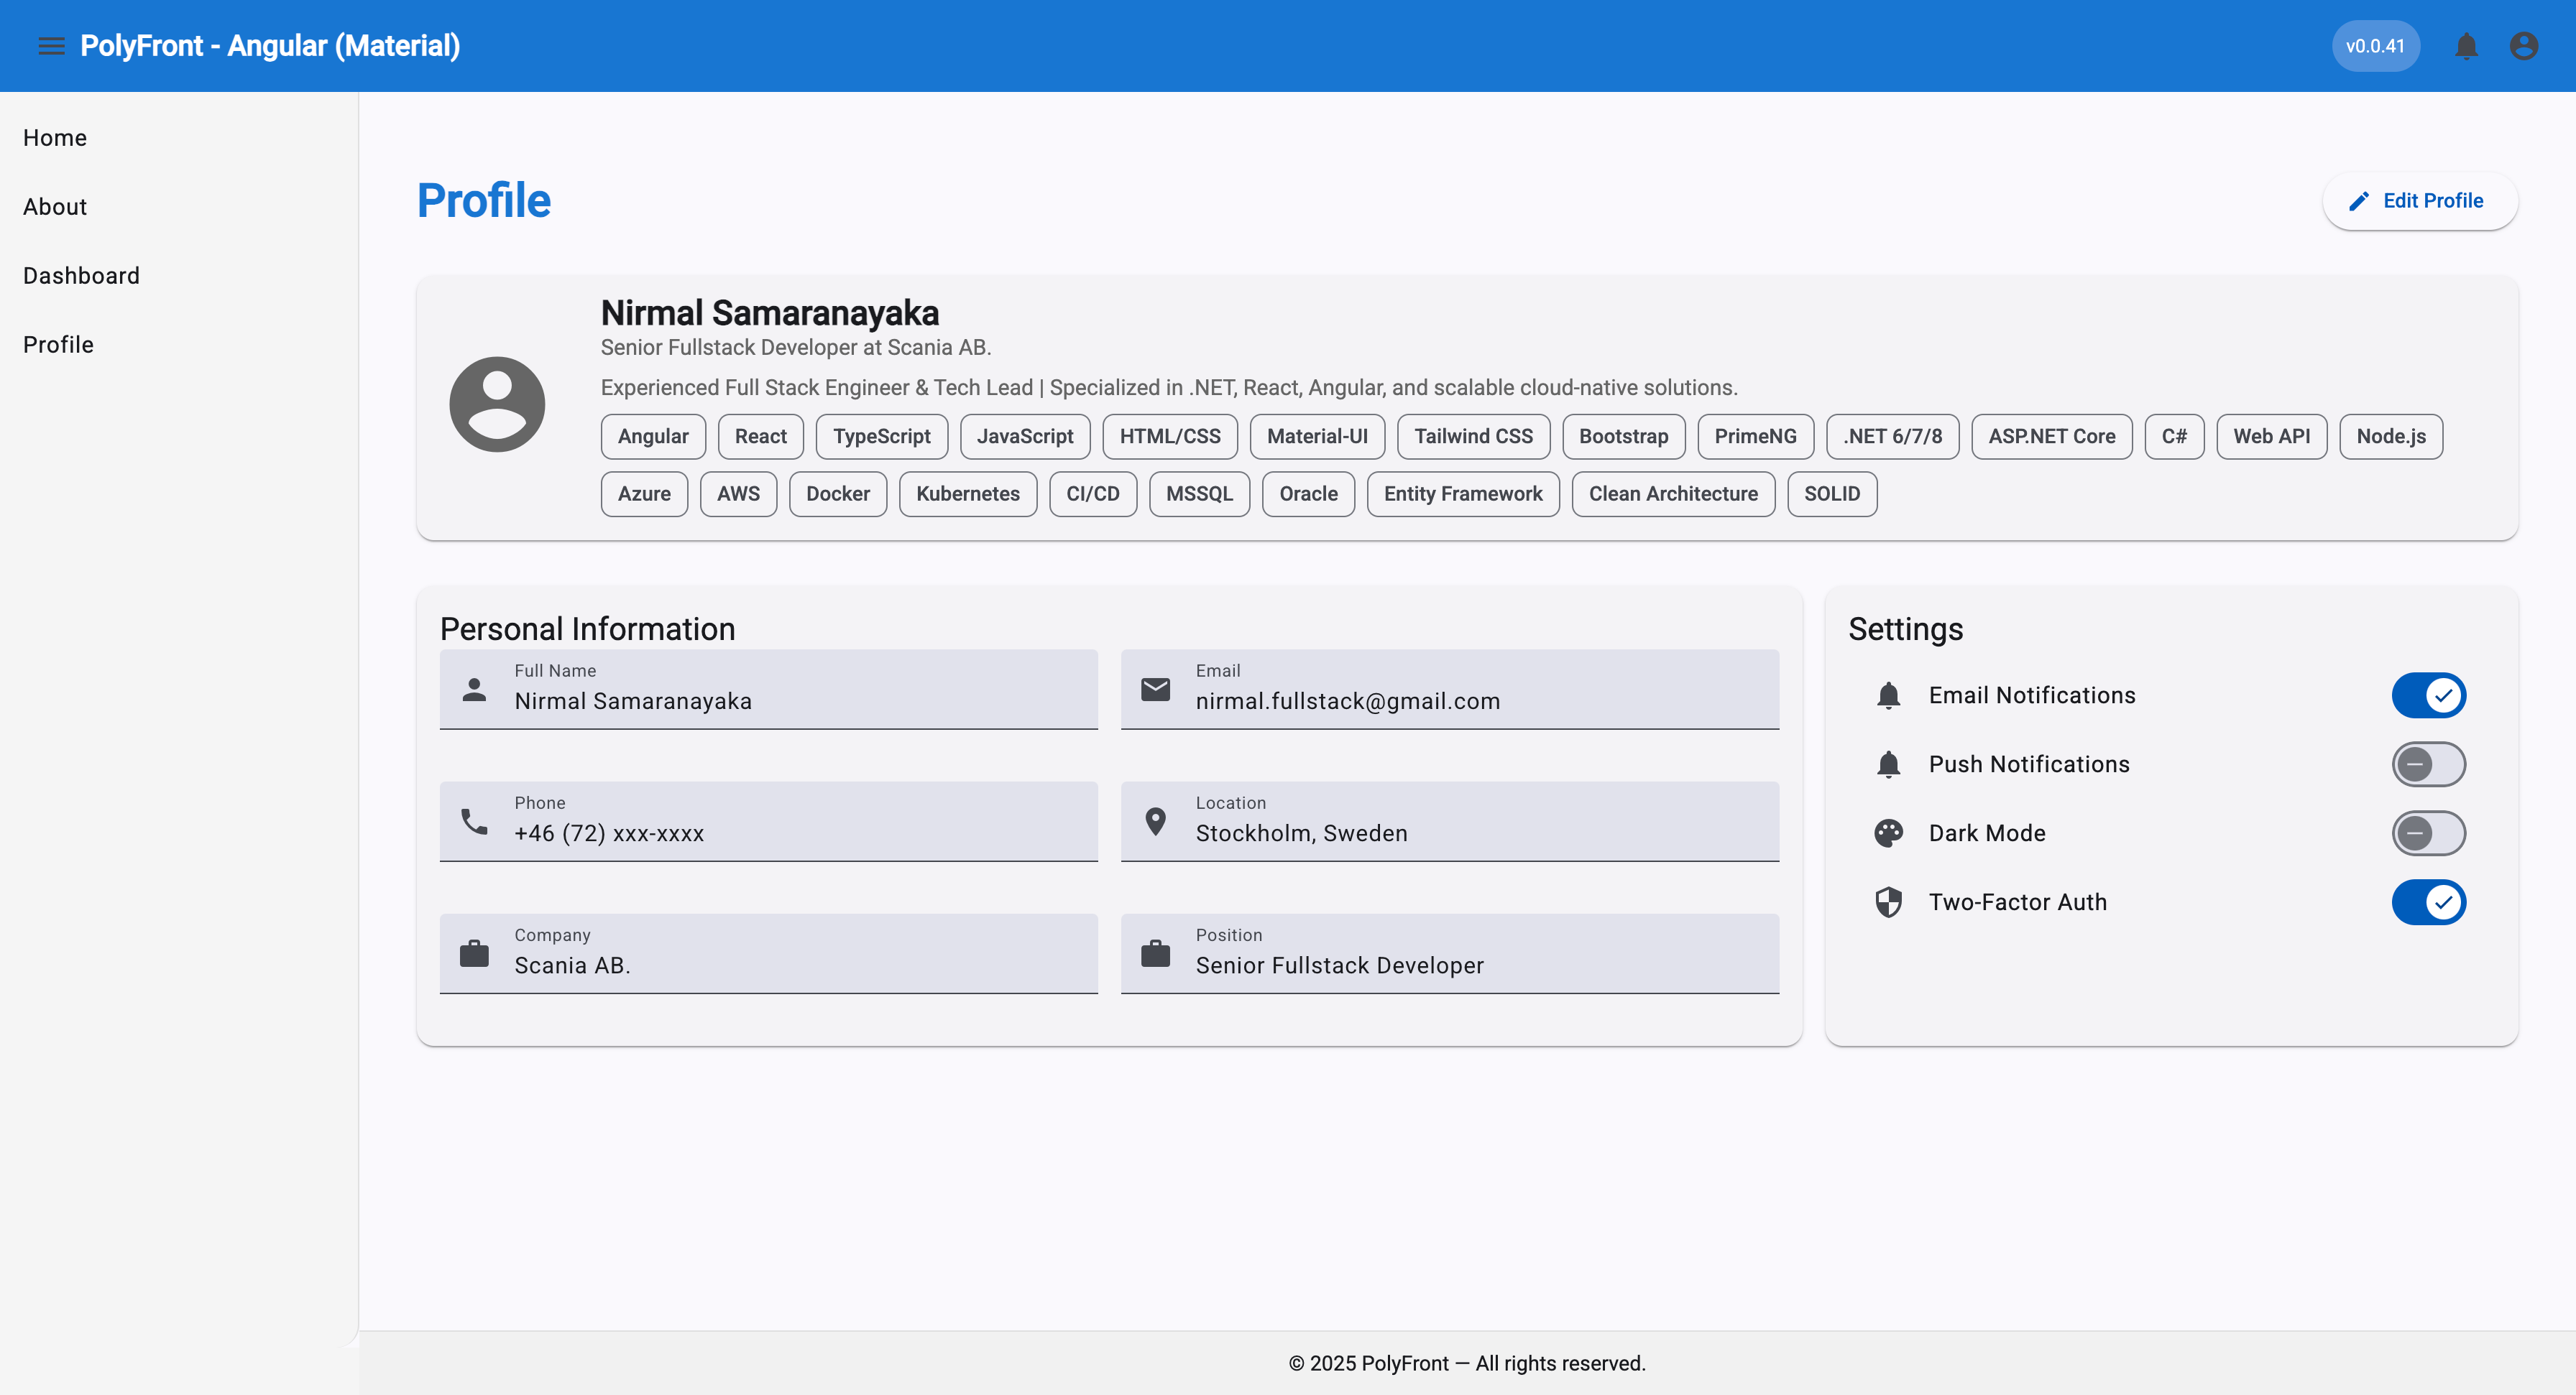Click the Edit Profile button
Viewport: 2576px width, 1395px height.
point(2419,201)
